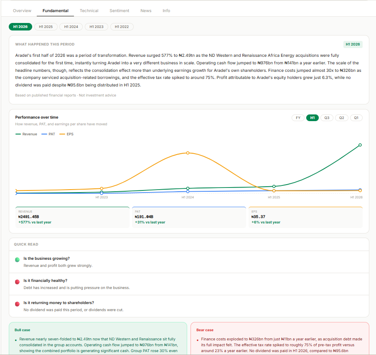This screenshot has width=376, height=355.
Task: Choose the H1 2024 period pill
Action: (x=71, y=27)
